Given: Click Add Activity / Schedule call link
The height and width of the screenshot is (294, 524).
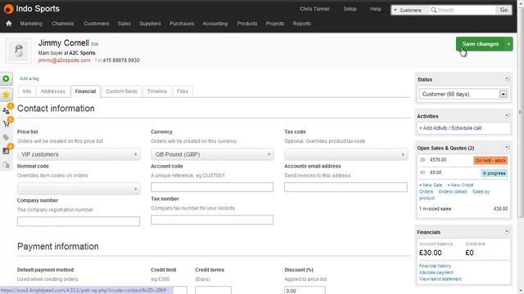Looking at the screenshot, I should tap(450, 128).
